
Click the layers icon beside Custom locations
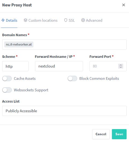[25, 20]
